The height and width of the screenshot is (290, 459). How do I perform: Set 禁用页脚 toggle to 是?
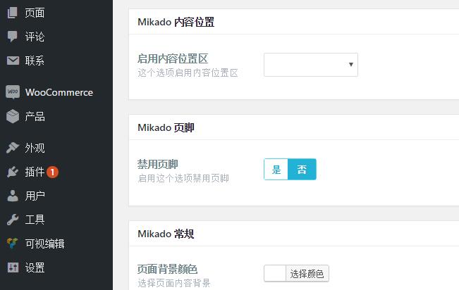point(276,169)
